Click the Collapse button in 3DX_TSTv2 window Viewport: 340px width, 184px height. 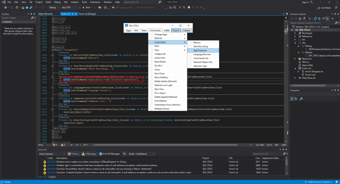[187, 31]
